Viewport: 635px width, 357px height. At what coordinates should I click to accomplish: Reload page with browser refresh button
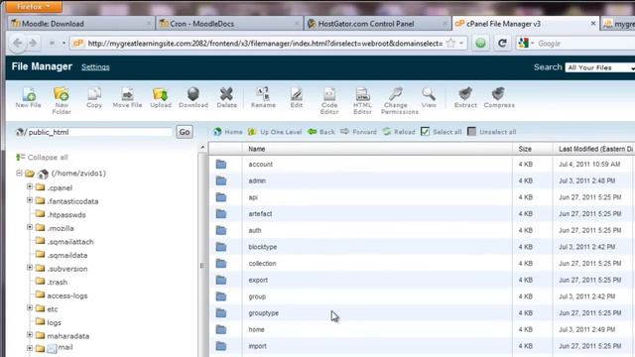502,43
